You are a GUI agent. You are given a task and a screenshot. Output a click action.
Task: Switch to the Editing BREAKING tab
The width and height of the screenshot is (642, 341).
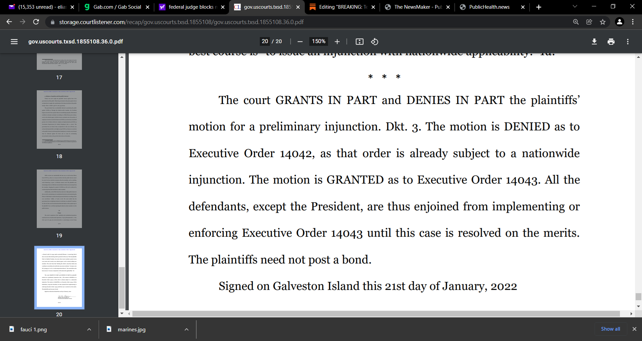342,7
